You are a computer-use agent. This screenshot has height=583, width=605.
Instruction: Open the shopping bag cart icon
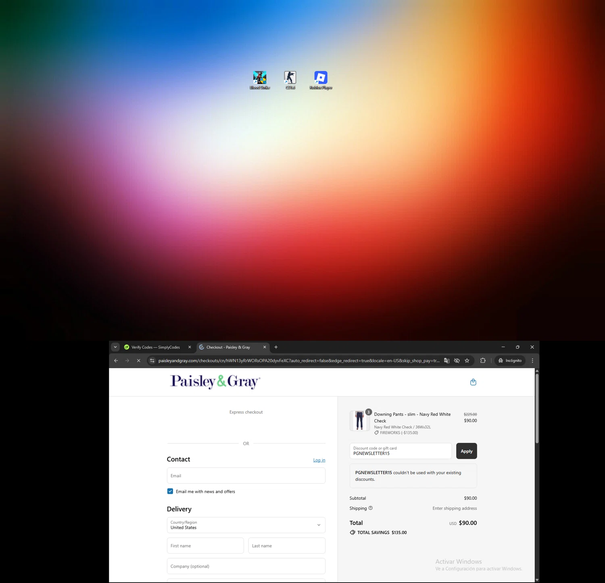(473, 382)
